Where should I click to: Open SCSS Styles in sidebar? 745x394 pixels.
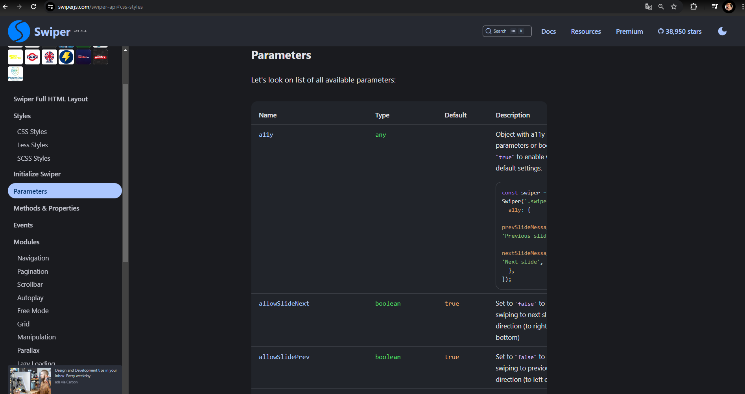pos(33,158)
